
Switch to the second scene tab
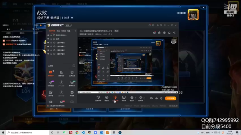58,31
